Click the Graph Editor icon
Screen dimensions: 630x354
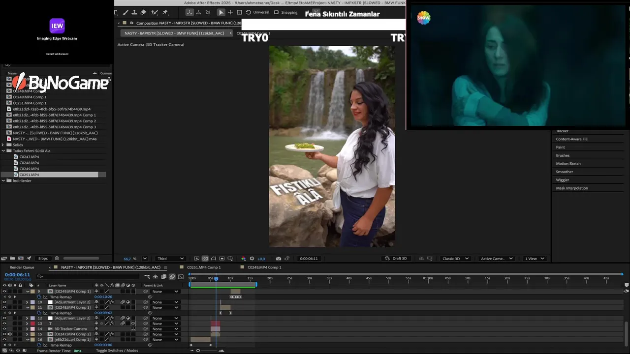(x=181, y=277)
